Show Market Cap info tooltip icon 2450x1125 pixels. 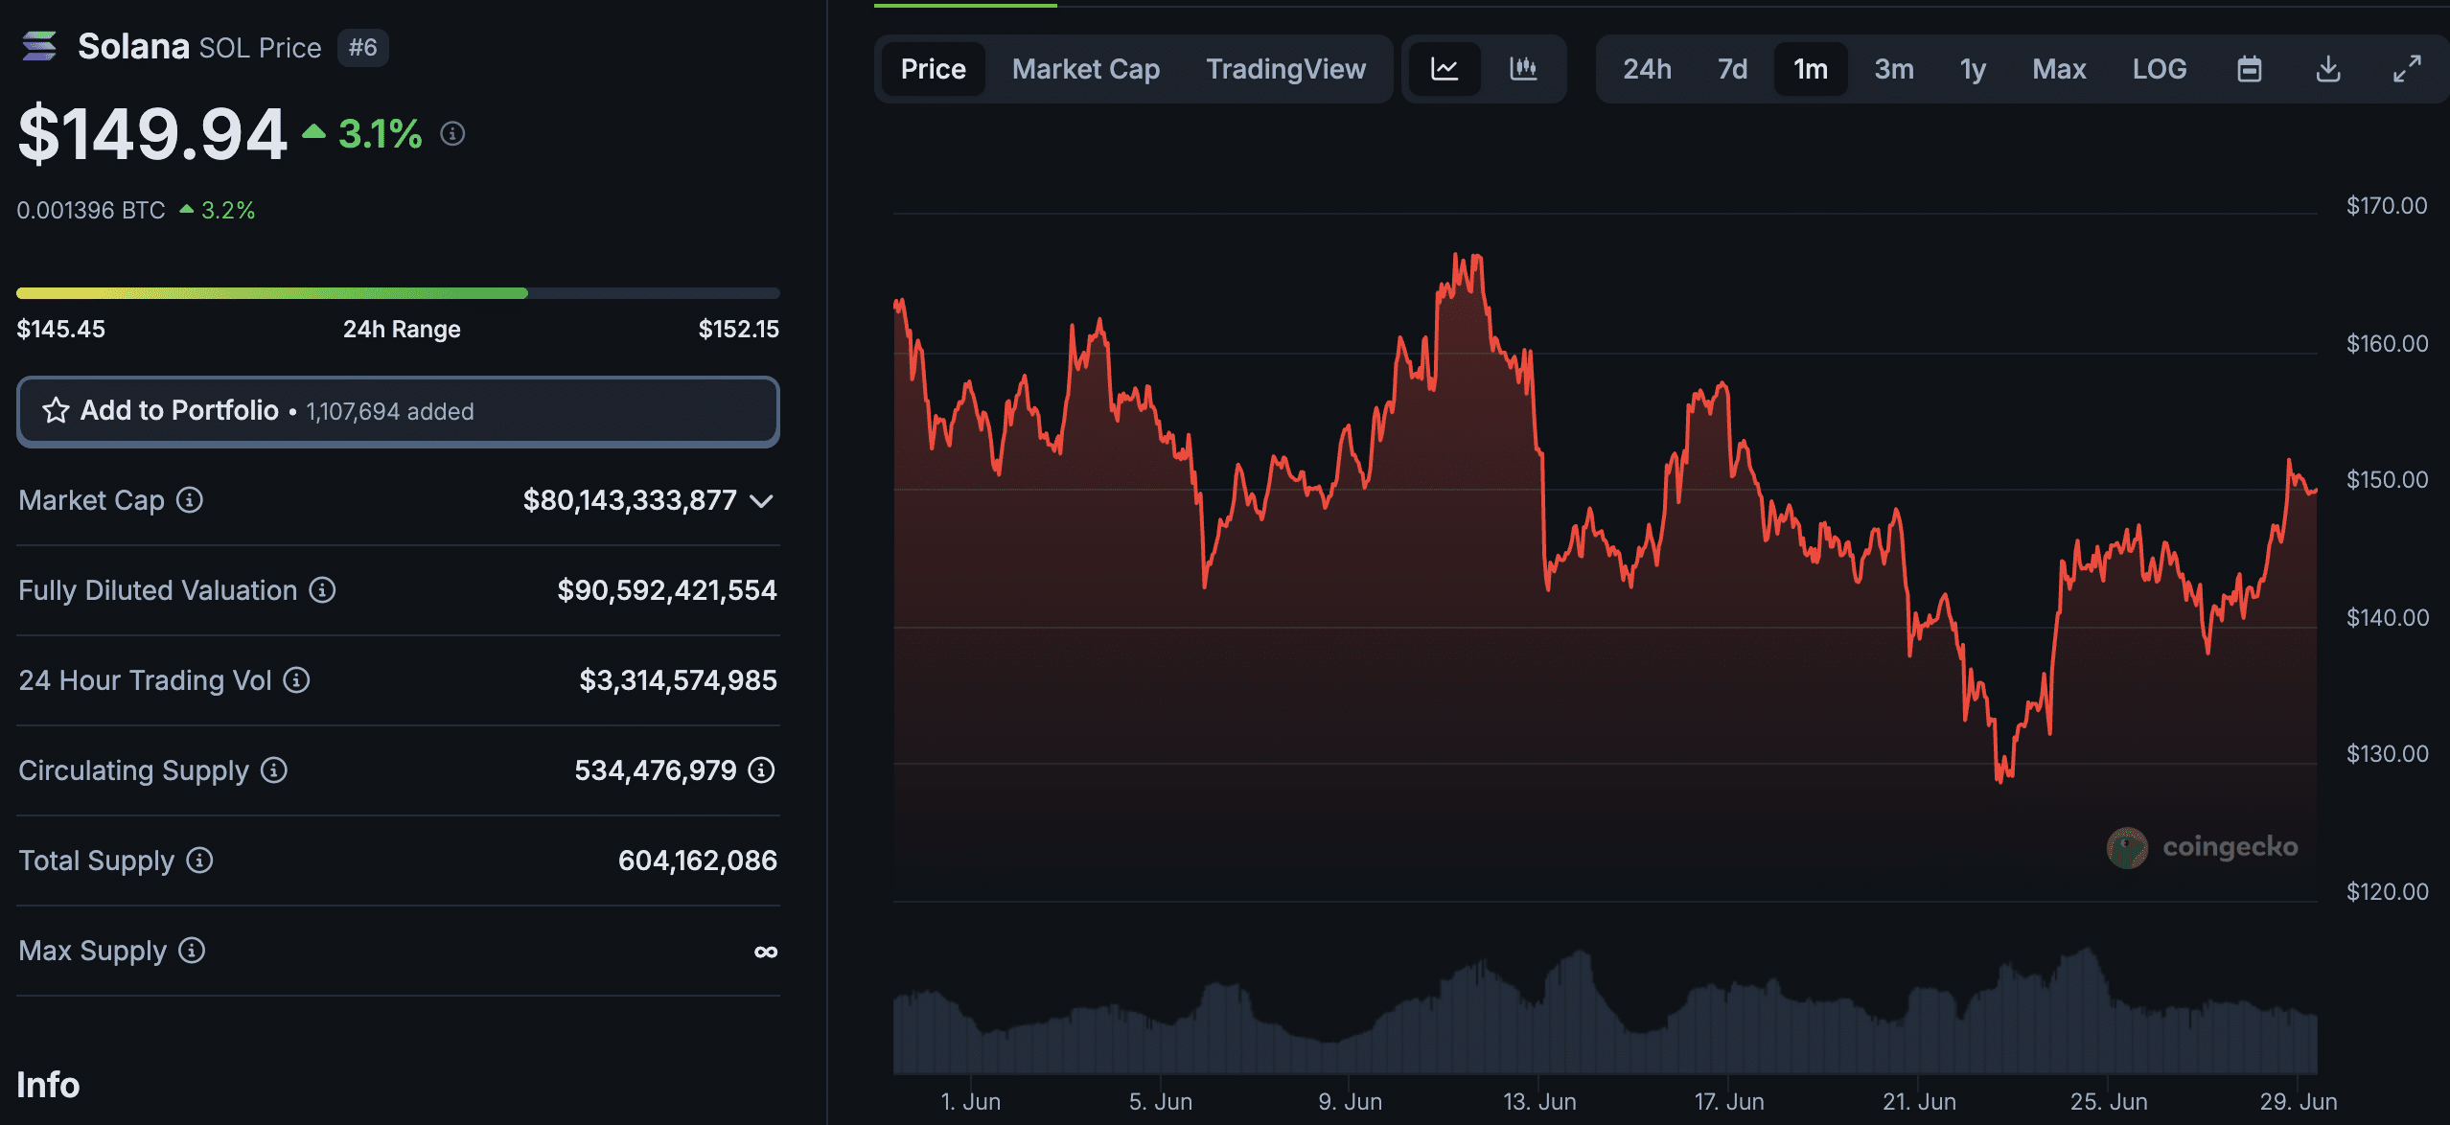pyautogui.click(x=190, y=499)
